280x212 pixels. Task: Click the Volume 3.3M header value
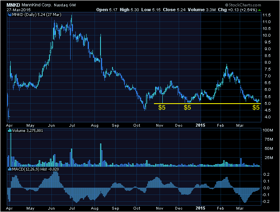coord(201,10)
